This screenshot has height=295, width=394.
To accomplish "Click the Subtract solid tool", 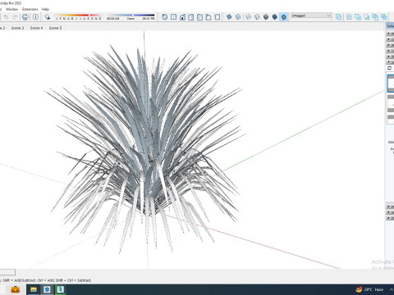I will tap(367, 17).
